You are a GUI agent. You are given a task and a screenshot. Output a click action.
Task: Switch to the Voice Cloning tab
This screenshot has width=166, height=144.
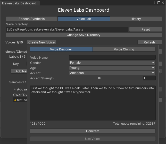tap(124, 49)
